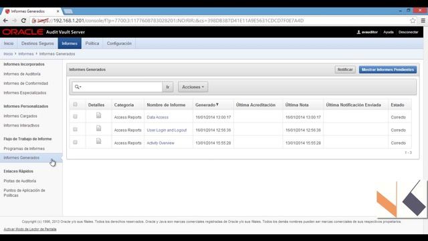Open the User Login and Logout report link
The width and height of the screenshot is (428, 241).
pos(167,130)
